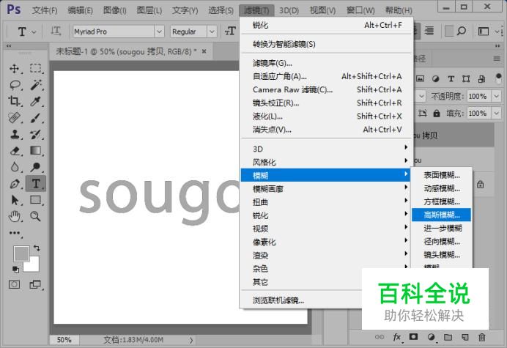Screen dimensions: 507x348
Task: Open the Regular font style dropdown
Action: [212, 32]
